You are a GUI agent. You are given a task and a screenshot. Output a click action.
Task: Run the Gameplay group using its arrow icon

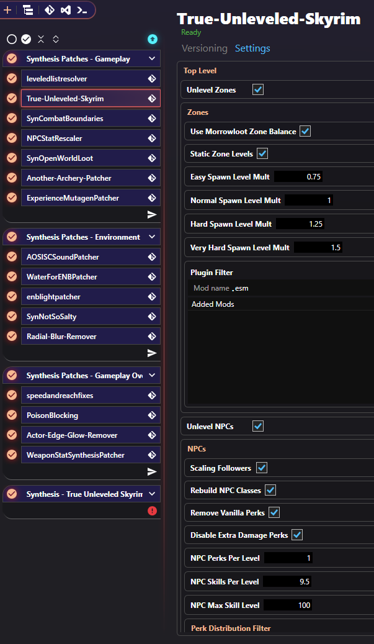(152, 214)
